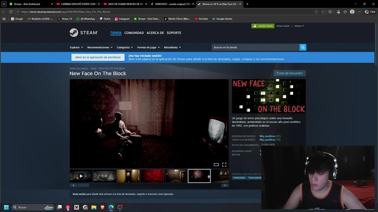Click the Steam logo
Viewport: 378px width, 212px height.
click(x=84, y=33)
